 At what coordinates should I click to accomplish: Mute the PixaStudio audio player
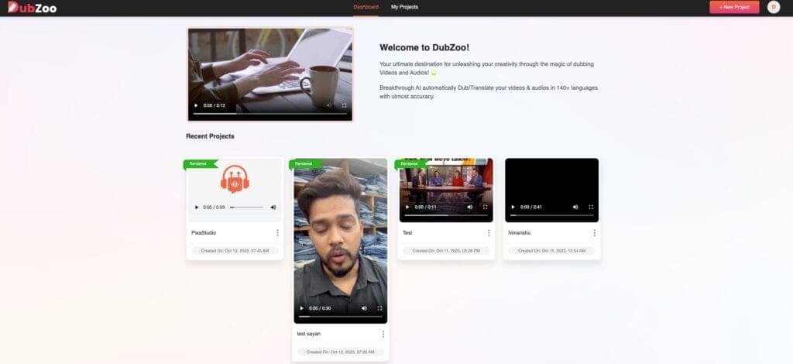[273, 208]
